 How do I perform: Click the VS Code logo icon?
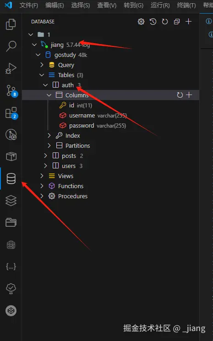pyautogui.click(x=8, y=5)
